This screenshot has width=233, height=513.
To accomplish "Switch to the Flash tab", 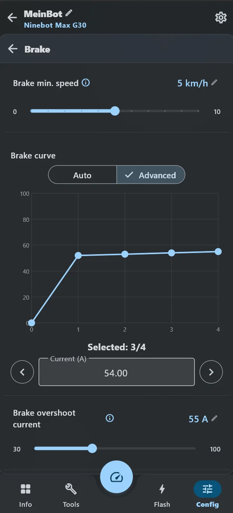I will (x=162, y=495).
